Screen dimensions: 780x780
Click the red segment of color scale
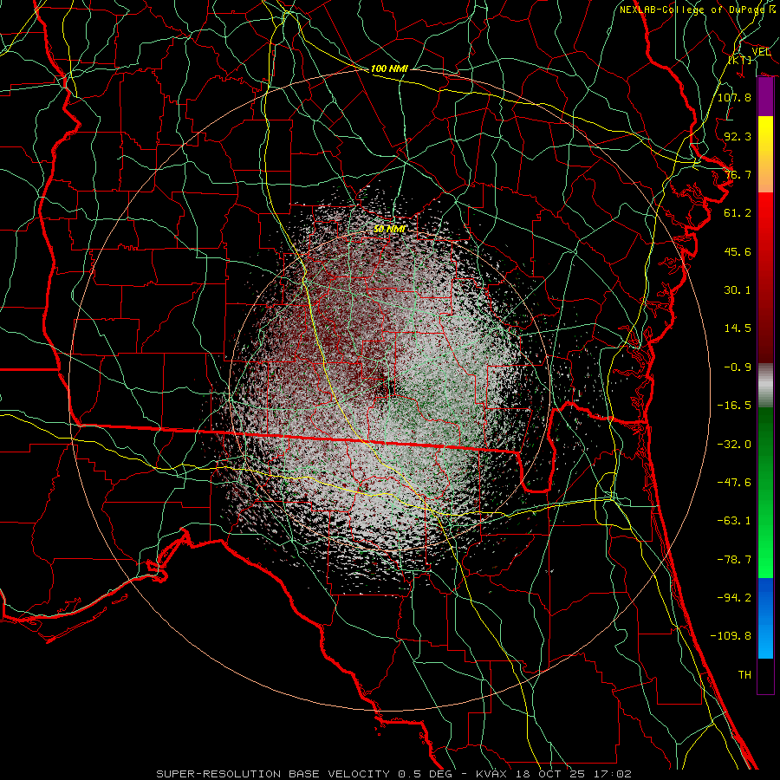click(765, 277)
